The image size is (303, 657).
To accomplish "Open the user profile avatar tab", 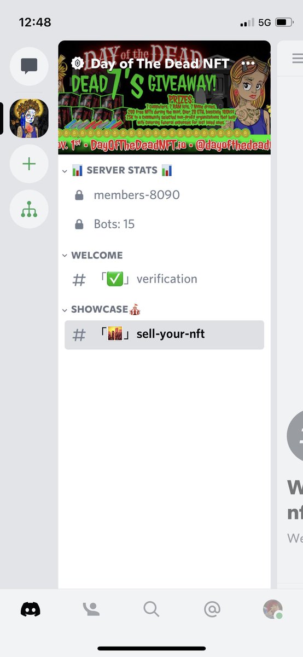I will pyautogui.click(x=272, y=609).
